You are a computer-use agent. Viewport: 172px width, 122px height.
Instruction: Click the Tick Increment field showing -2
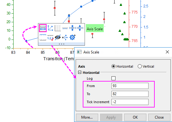[130, 102]
